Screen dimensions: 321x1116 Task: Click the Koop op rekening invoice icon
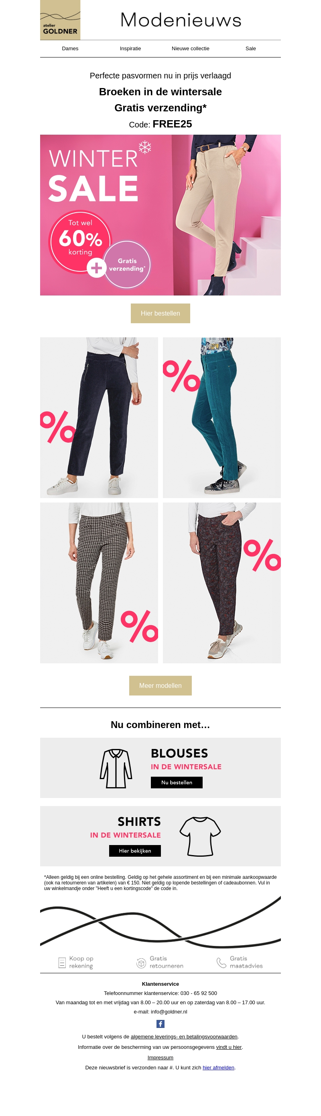62,963
